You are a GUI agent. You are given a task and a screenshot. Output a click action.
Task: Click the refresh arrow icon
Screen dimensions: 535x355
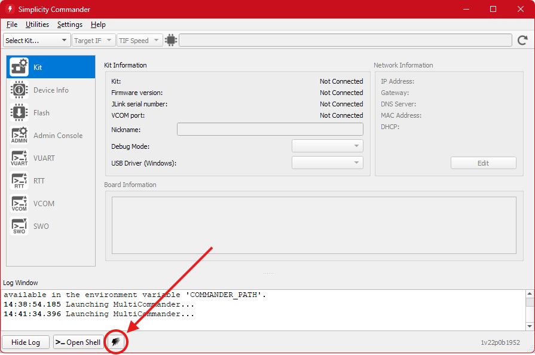(522, 40)
